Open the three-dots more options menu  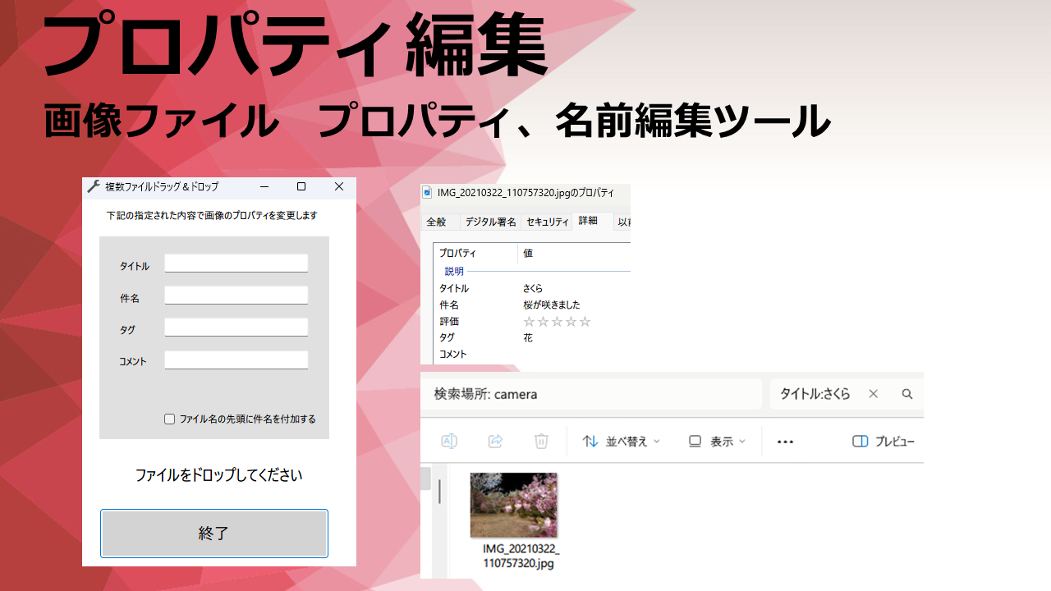point(785,442)
